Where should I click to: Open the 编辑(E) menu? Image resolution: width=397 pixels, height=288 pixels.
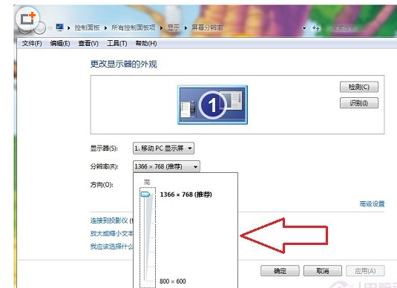(x=60, y=43)
